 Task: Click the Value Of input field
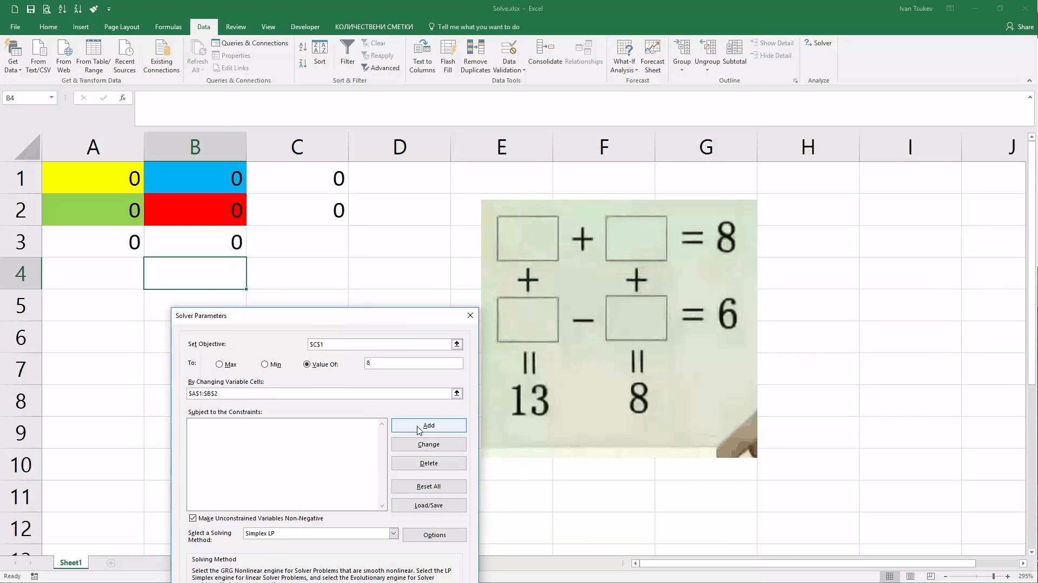(x=413, y=363)
